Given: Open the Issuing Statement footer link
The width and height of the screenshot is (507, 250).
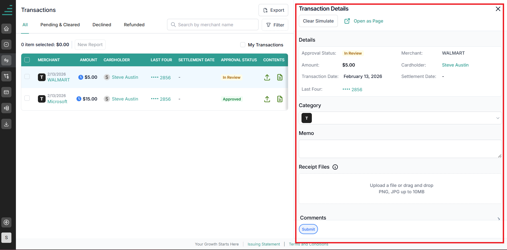Looking at the screenshot, I should coord(264,244).
